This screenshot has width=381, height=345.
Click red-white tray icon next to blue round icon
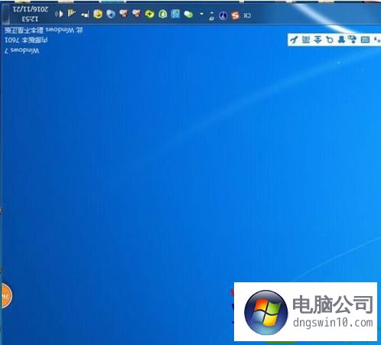click(x=124, y=14)
